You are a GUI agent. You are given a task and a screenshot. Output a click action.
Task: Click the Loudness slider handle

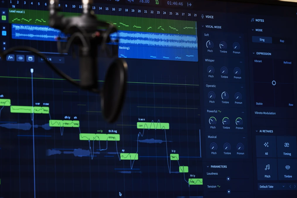click(x=228, y=179)
